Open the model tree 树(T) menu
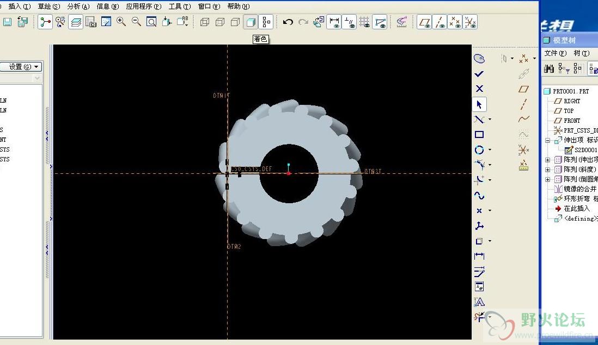Viewport: 598px width, 345px height. (582, 53)
